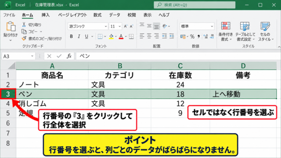Click the Paste clipboard icon

point(11,26)
